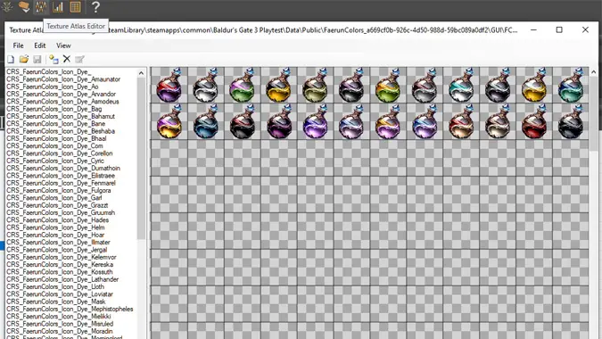Select the Icon_Dye_Helm list entry
The height and width of the screenshot is (339, 602).
(x=55, y=227)
